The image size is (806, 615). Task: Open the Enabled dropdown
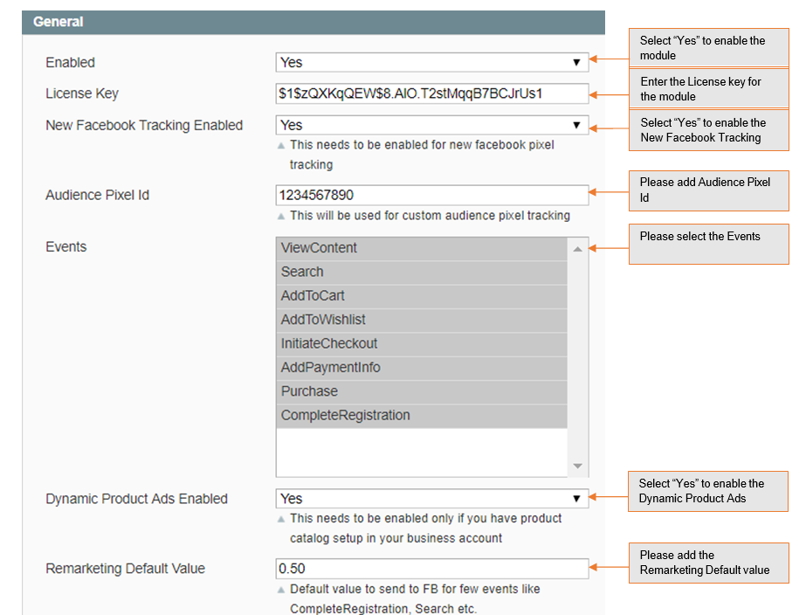pos(431,63)
